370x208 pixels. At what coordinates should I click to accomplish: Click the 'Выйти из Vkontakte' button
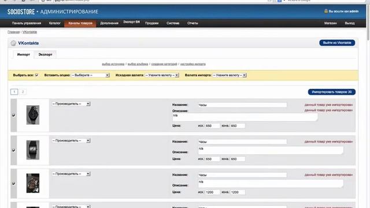pos(337,43)
